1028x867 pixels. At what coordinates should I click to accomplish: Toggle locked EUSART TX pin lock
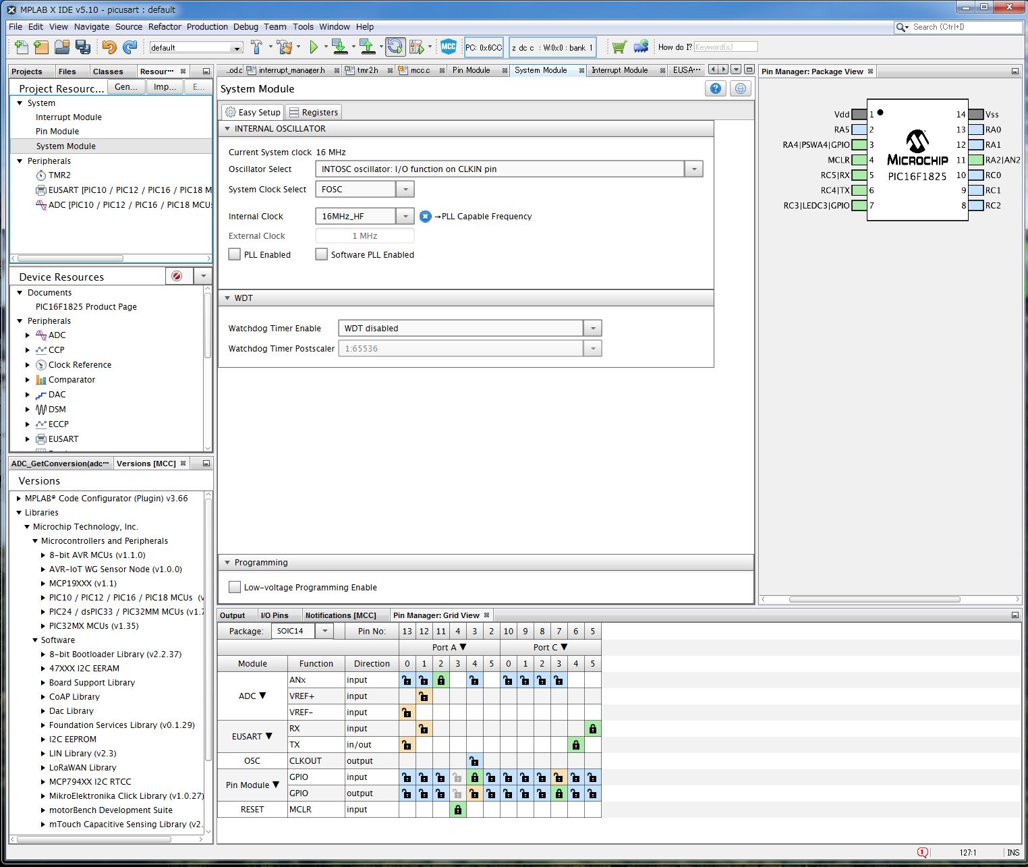[576, 745]
